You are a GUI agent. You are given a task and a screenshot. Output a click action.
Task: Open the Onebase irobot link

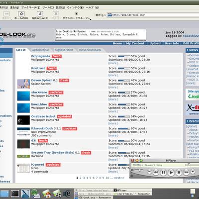coord(43,116)
